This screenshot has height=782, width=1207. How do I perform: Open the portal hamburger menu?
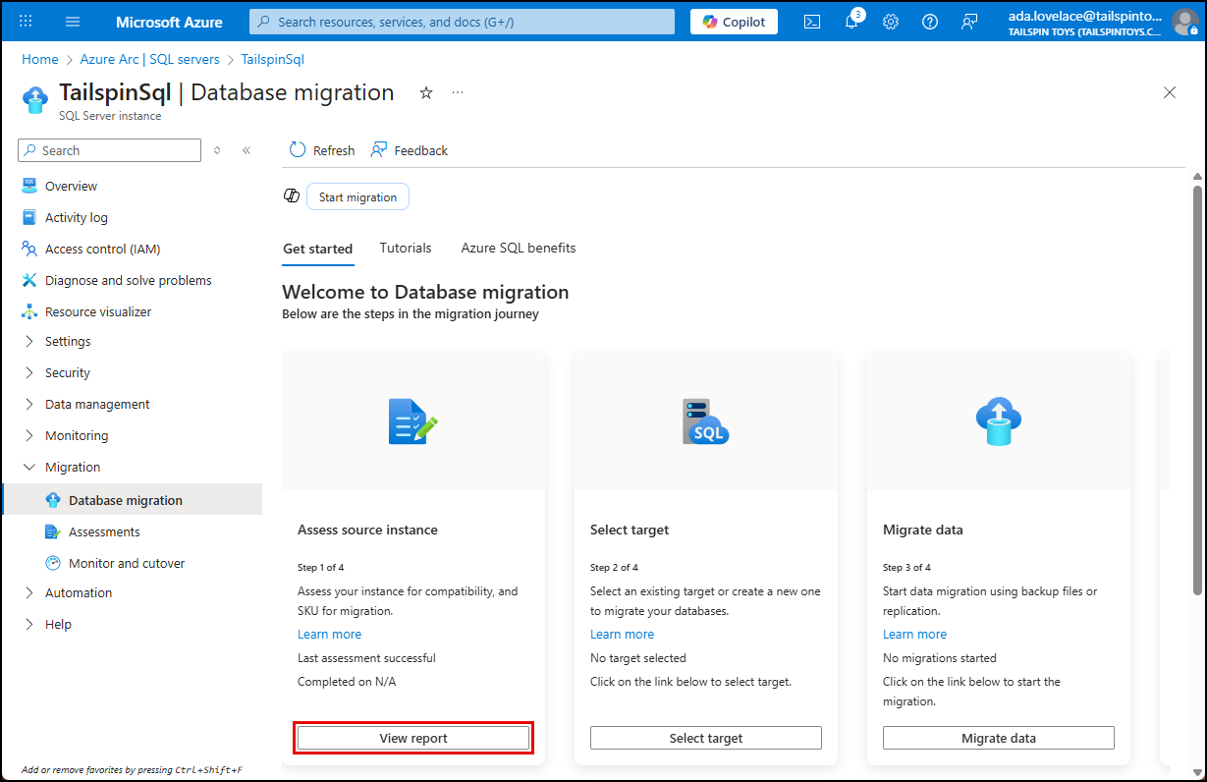[72, 21]
